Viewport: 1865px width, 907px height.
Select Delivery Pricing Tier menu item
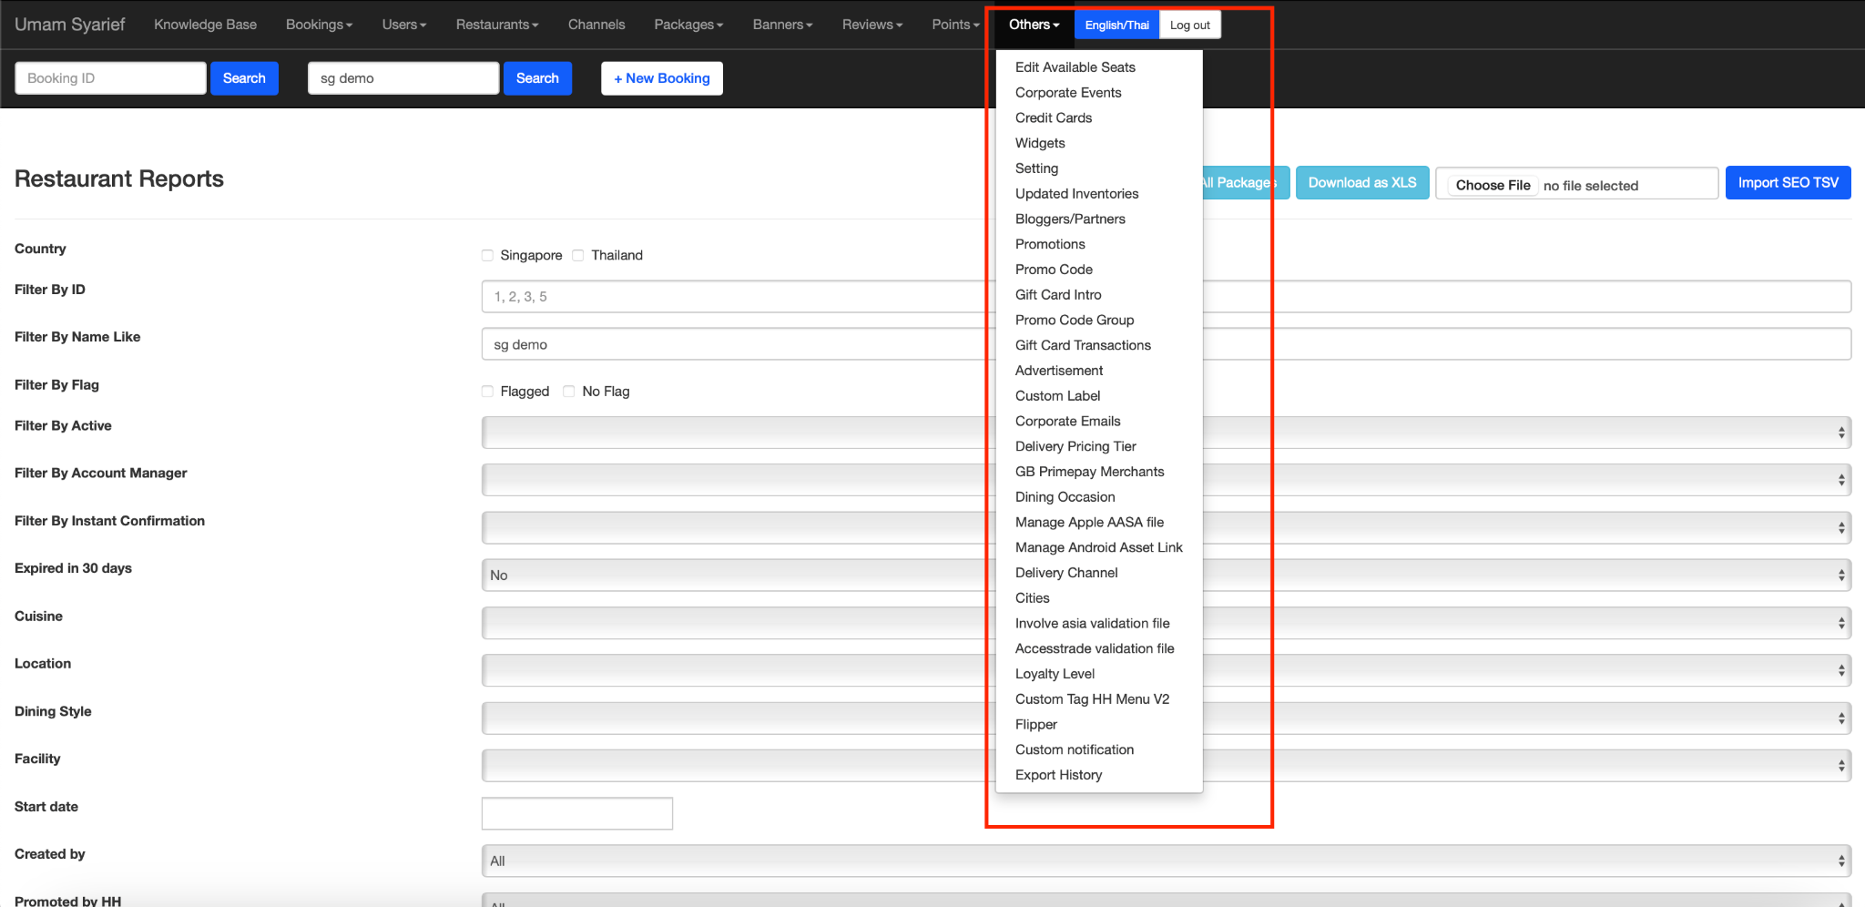coord(1075,446)
